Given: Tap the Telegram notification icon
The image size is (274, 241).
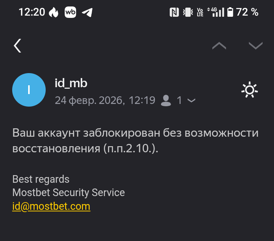Looking at the screenshot, I should [87, 13].
